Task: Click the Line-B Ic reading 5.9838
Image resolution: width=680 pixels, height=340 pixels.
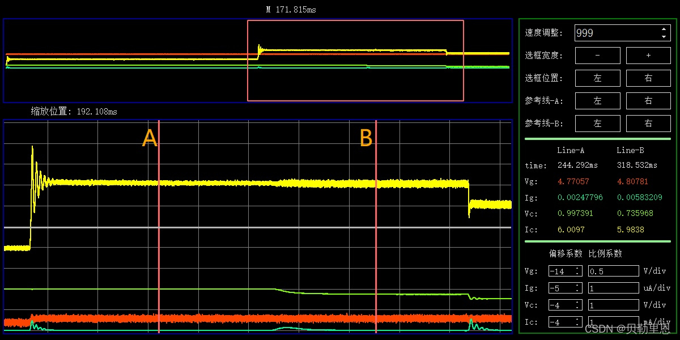Action: click(x=630, y=230)
